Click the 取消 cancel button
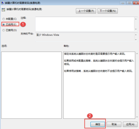139x129 pixels. coord(114,124)
